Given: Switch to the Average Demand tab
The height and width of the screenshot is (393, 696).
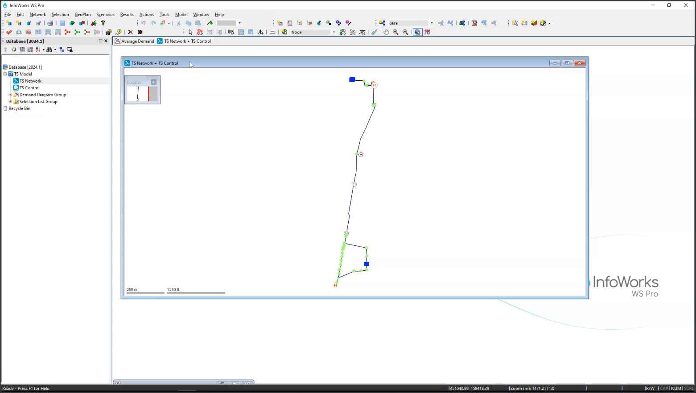Looking at the screenshot, I should coord(134,41).
